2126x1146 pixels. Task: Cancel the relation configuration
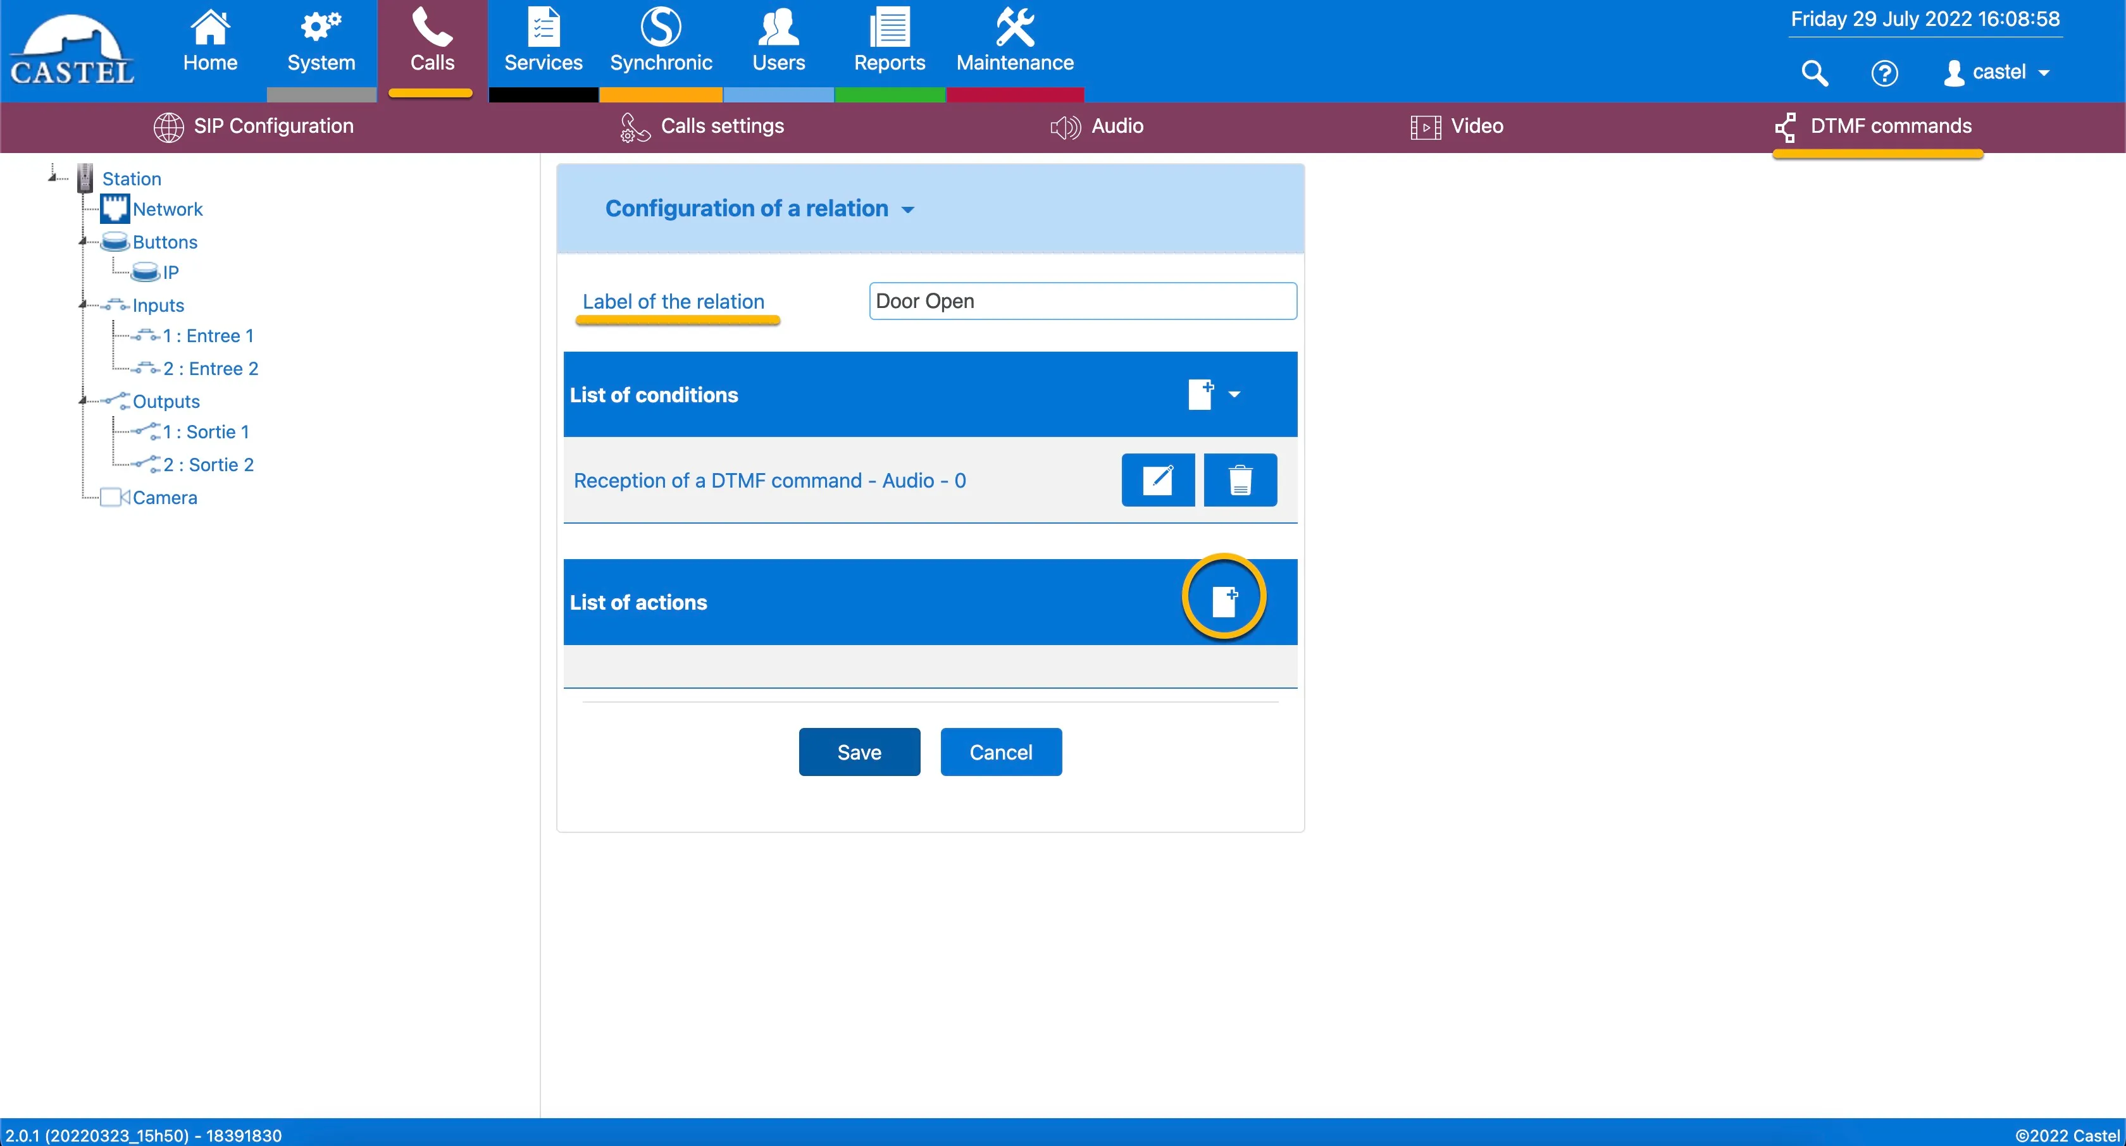[1000, 751]
